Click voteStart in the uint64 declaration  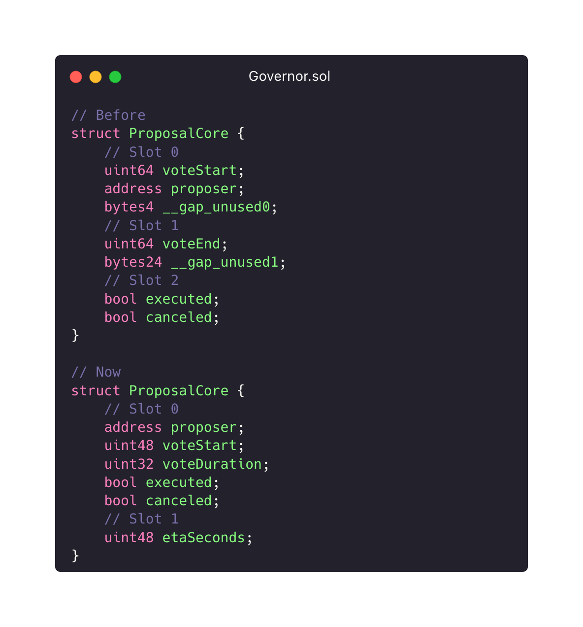click(199, 171)
